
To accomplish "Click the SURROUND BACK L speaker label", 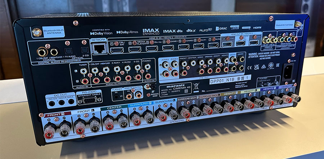I will pyautogui.click(x=210, y=95).
